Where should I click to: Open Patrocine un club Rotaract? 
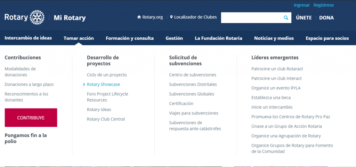277,69
